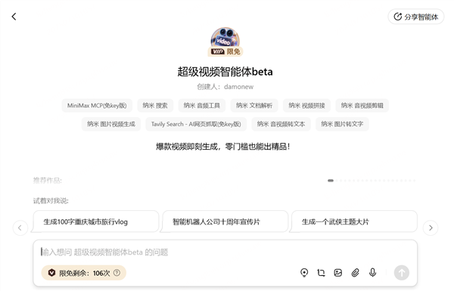The height and width of the screenshot is (291, 454).
Task: Show next prompt suggestions with right arrow
Action: [431, 228]
